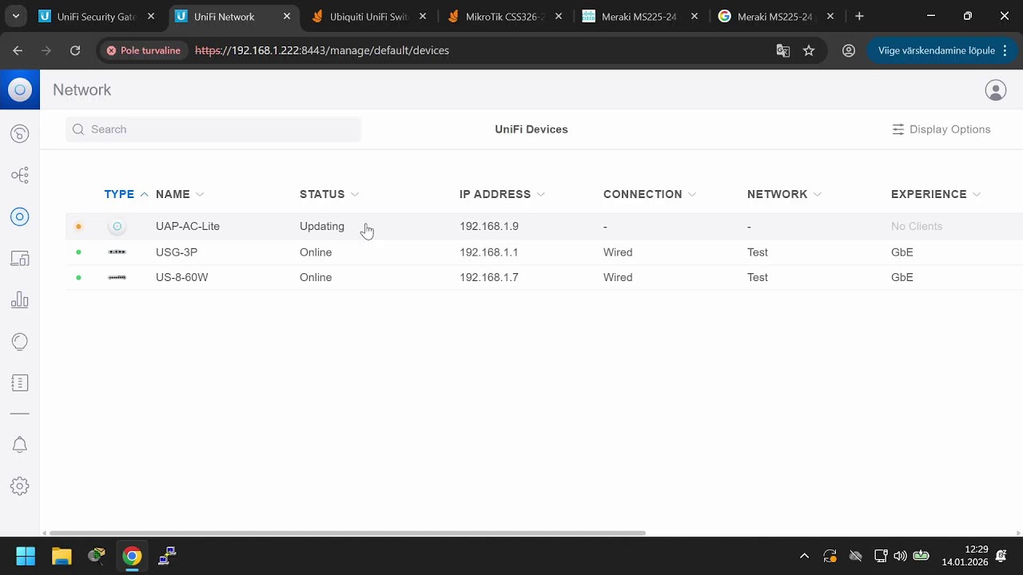Click the UniFi logo icon in sidebar
The image size is (1023, 575).
click(20, 89)
